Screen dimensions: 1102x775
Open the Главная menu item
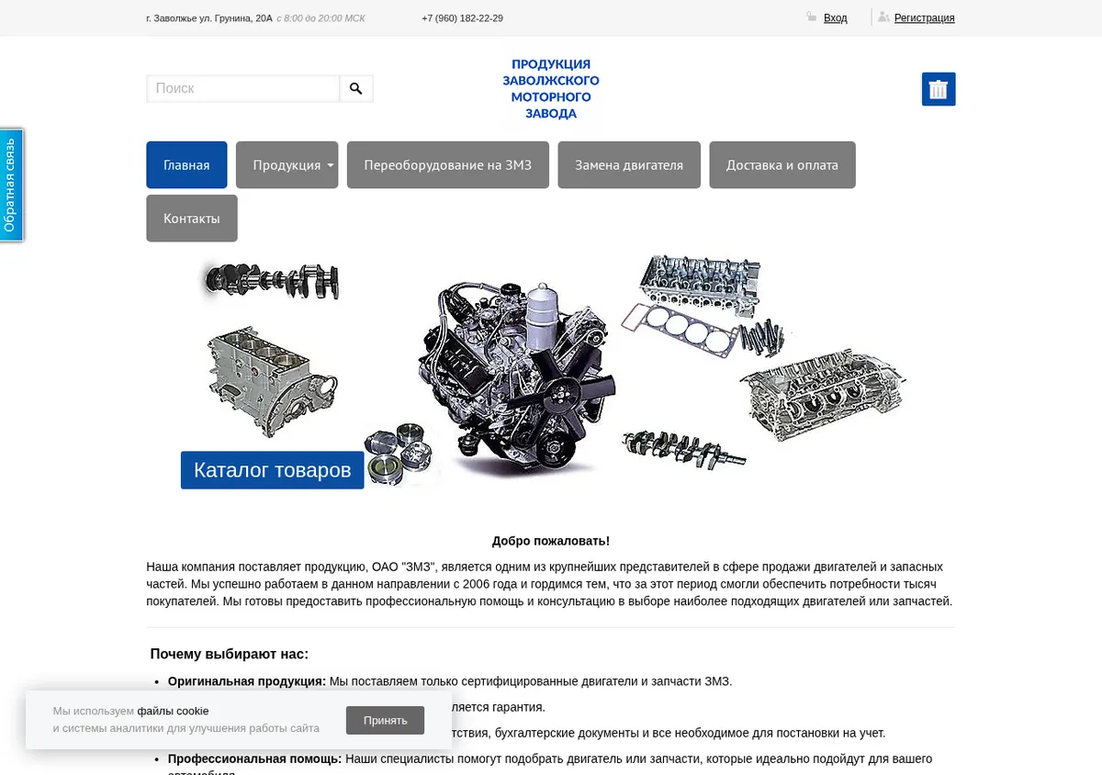(186, 165)
